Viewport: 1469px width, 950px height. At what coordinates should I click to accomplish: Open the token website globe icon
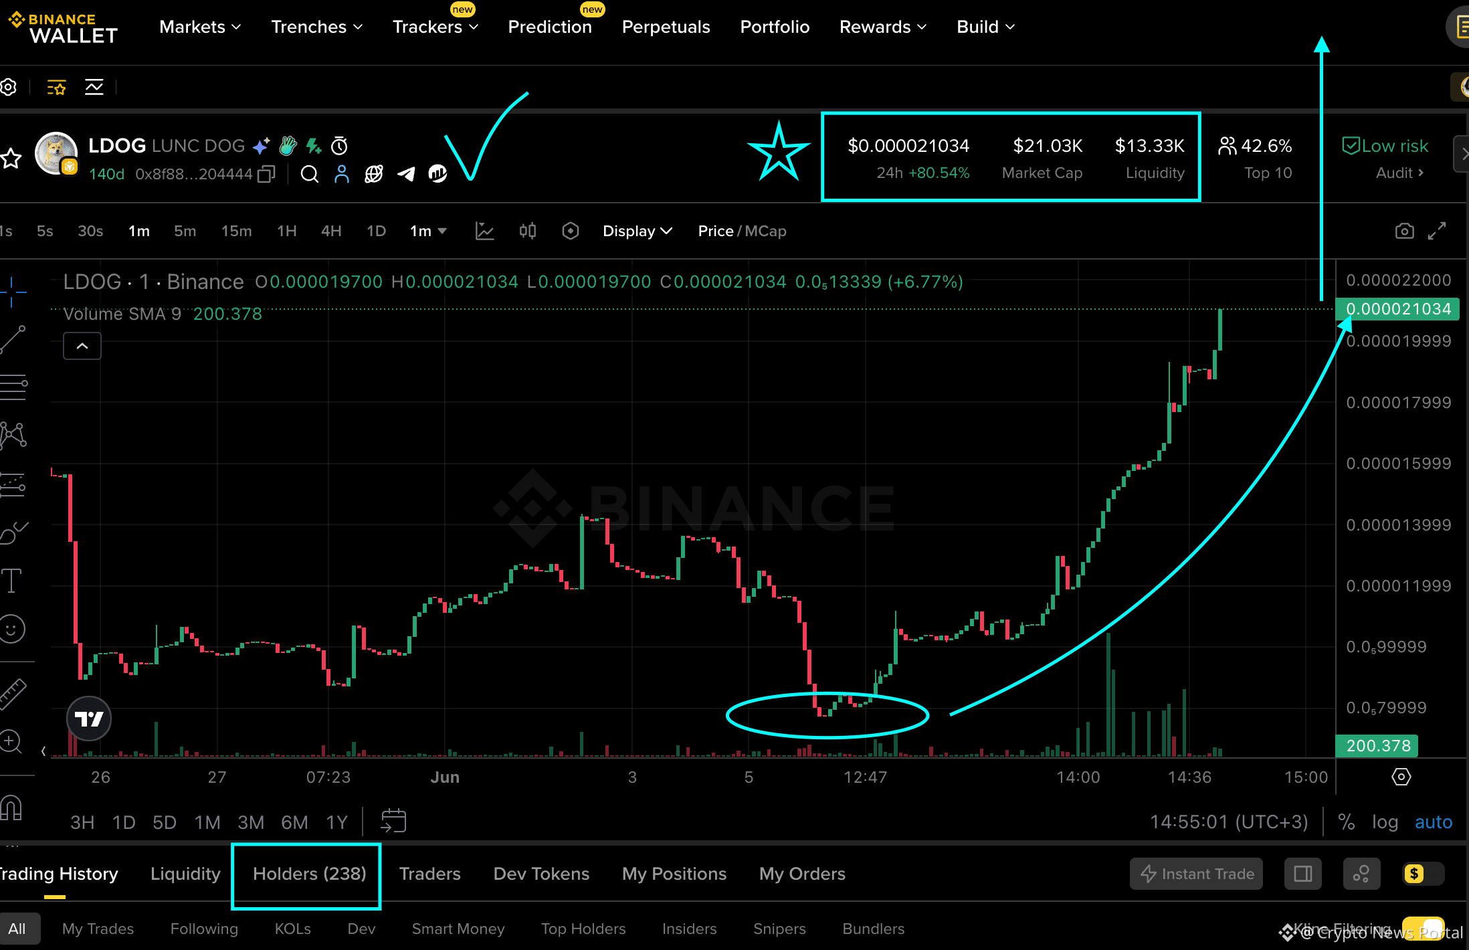[374, 174]
